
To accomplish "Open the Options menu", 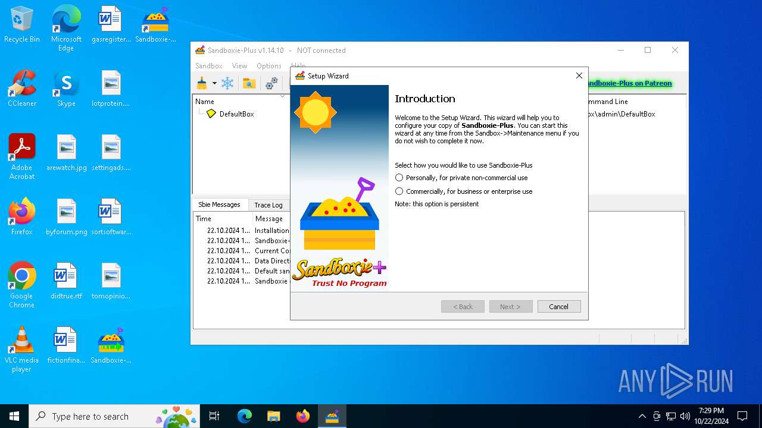I will click(x=269, y=66).
